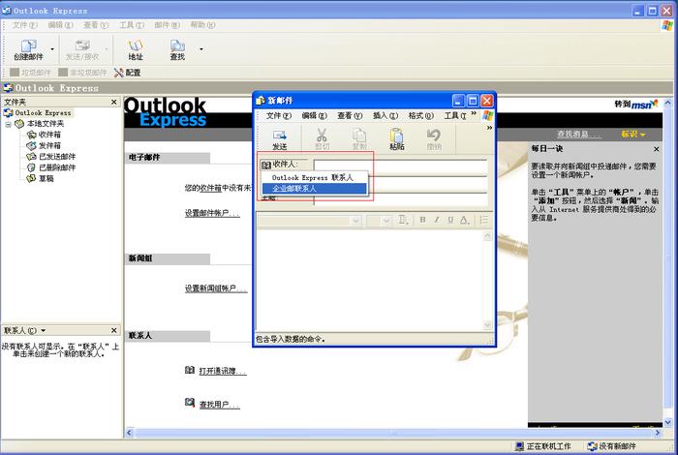Open 查看 menu in main Outlook Express window
Image resolution: width=678 pixels, height=455 pixels.
point(96,25)
